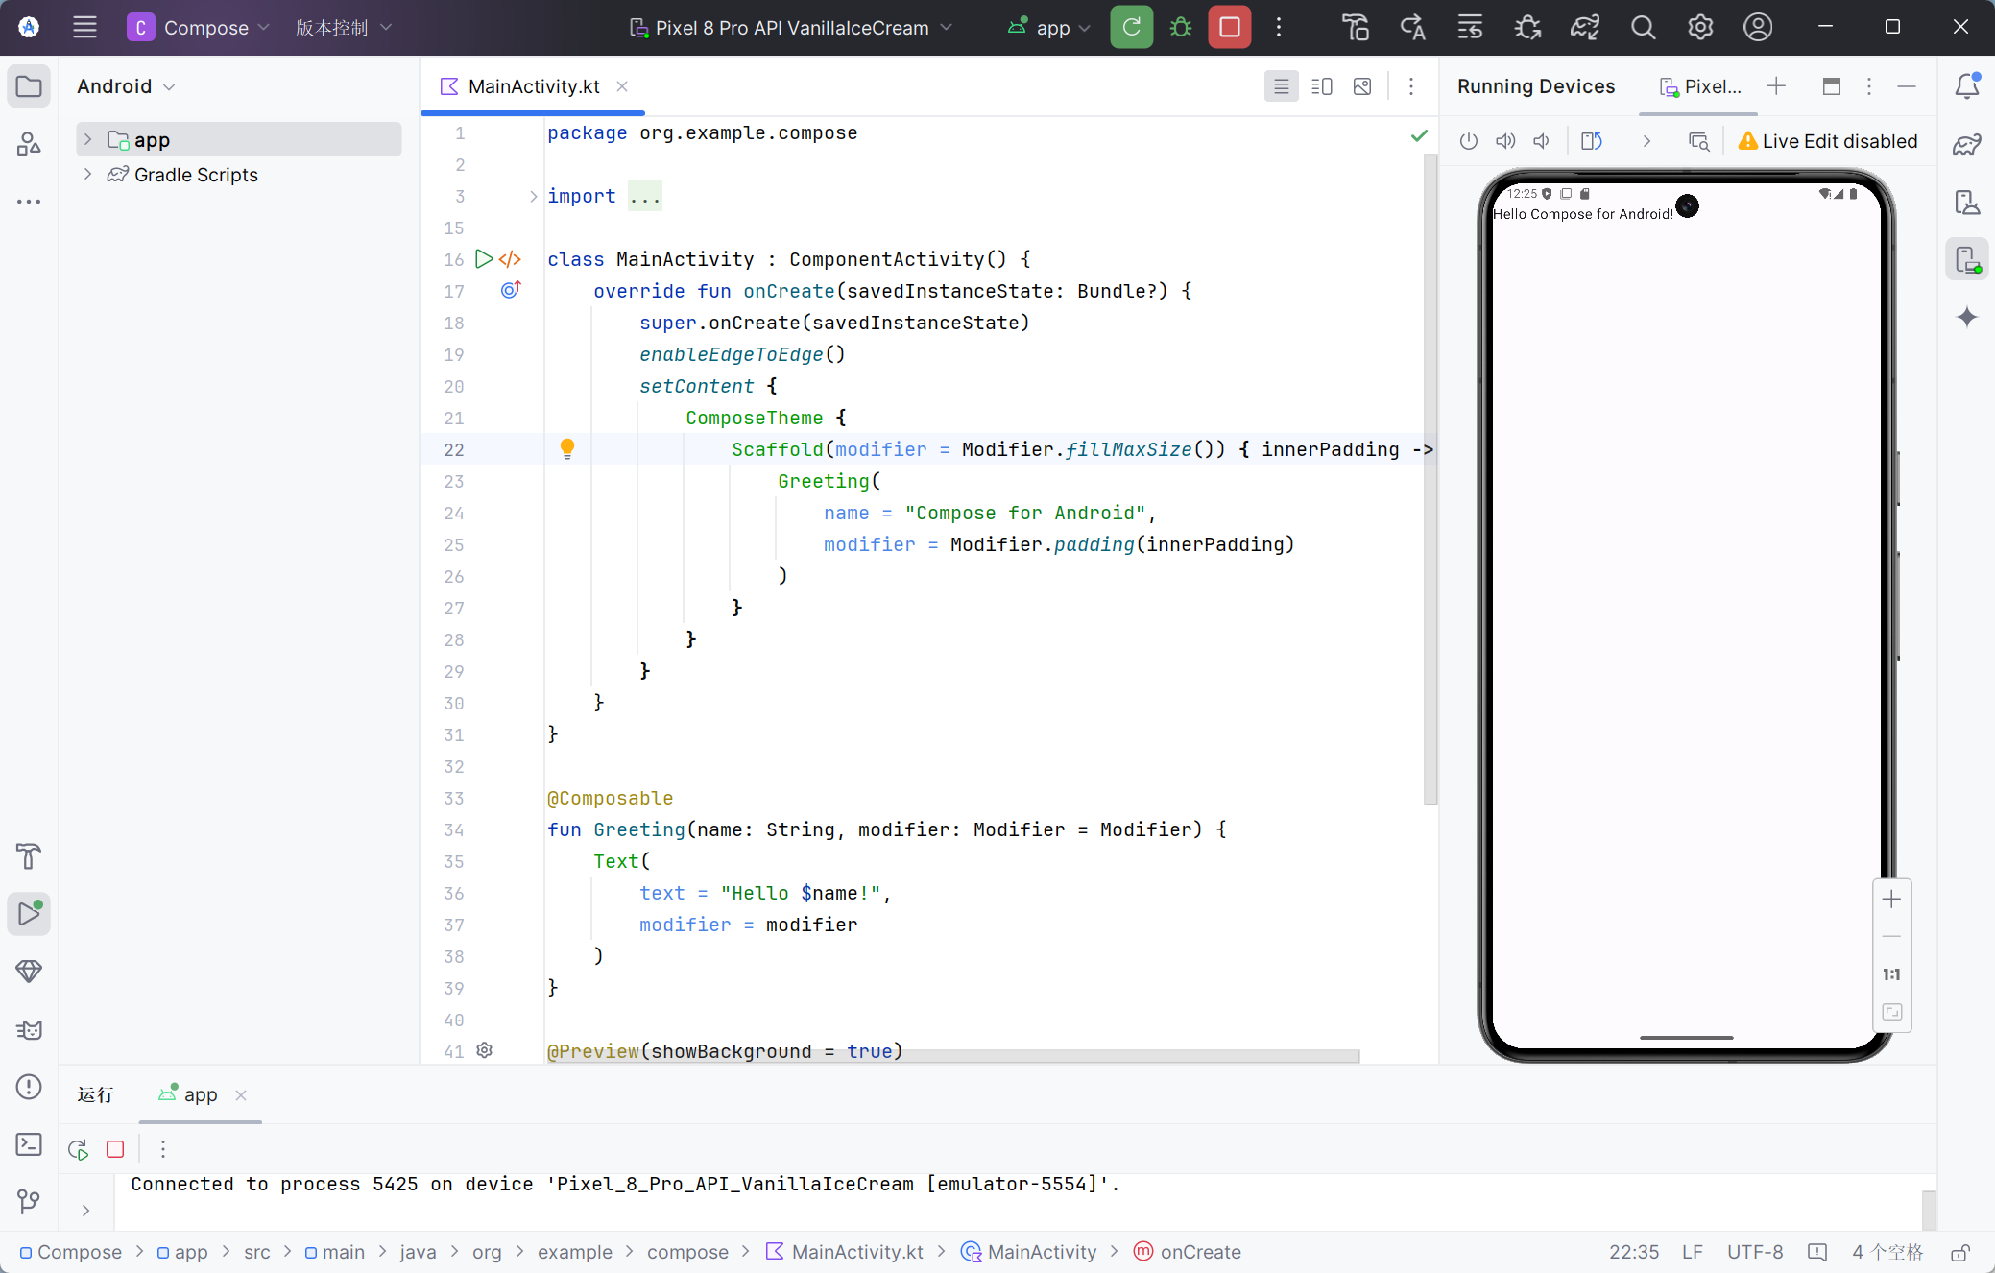The height and width of the screenshot is (1273, 1995).
Task: Open the 版本控制 dropdown
Action: [344, 27]
